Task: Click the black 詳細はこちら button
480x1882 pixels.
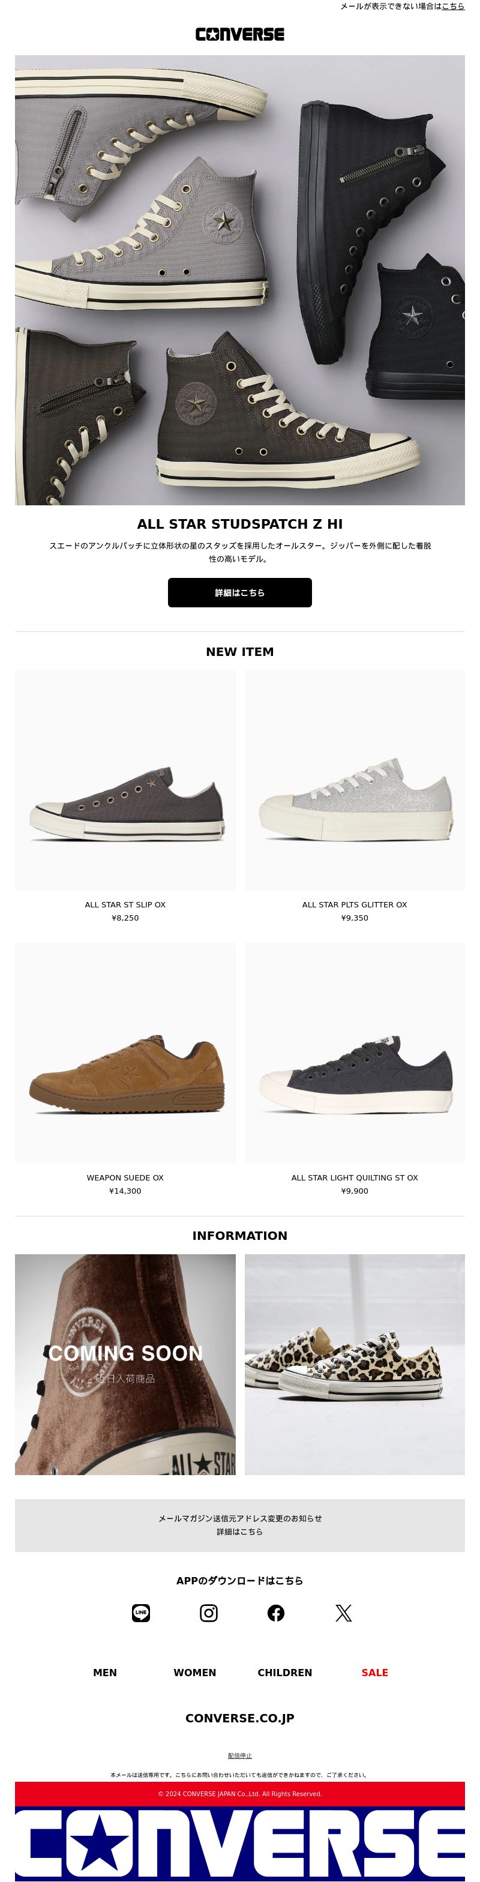Action: click(x=239, y=592)
